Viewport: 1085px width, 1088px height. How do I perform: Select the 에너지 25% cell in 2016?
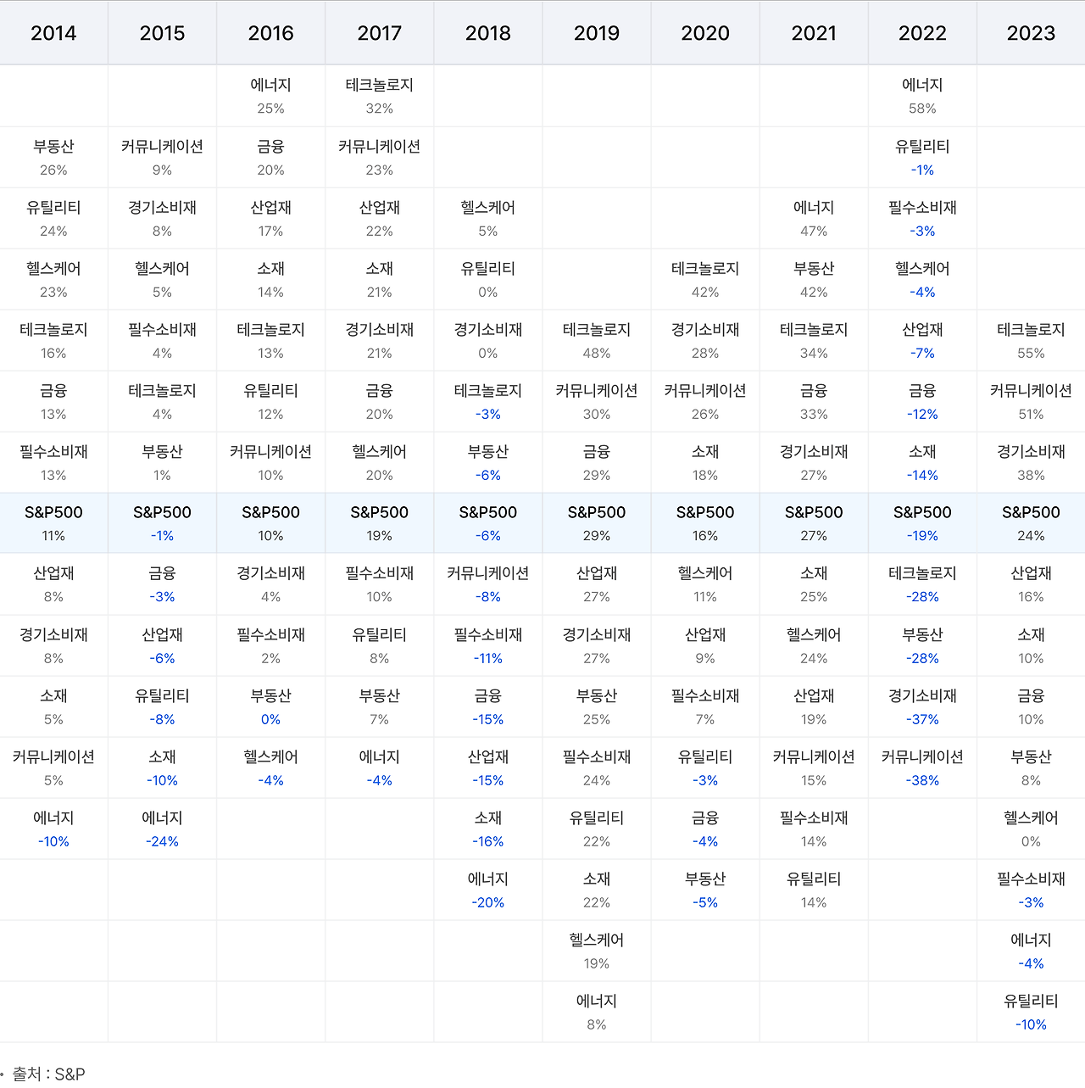coord(270,96)
